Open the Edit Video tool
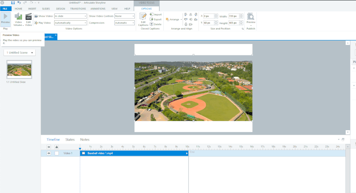The image size is (356, 193). point(29,20)
